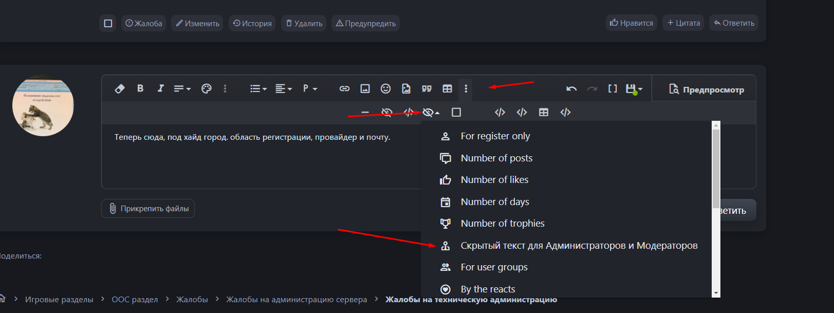Open the text alignment dropdown

[283, 88]
